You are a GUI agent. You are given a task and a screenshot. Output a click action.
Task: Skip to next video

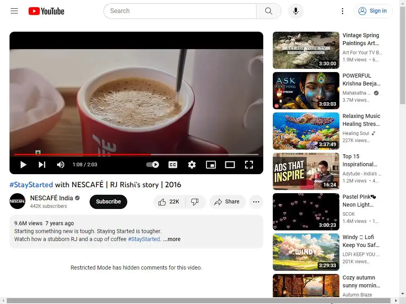click(x=42, y=165)
